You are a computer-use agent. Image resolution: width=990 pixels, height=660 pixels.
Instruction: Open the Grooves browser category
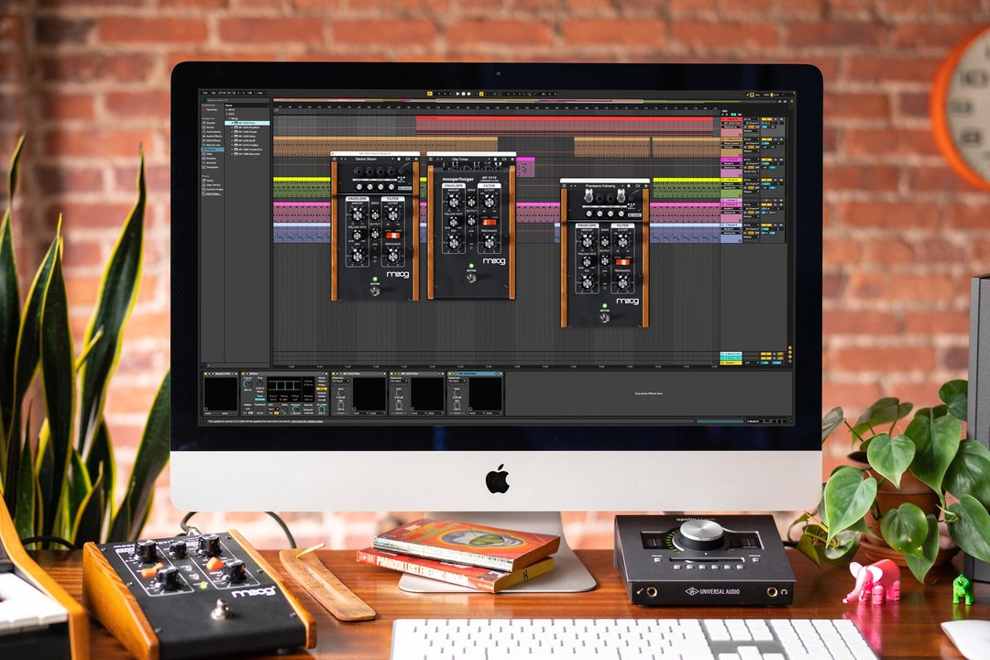211,162
